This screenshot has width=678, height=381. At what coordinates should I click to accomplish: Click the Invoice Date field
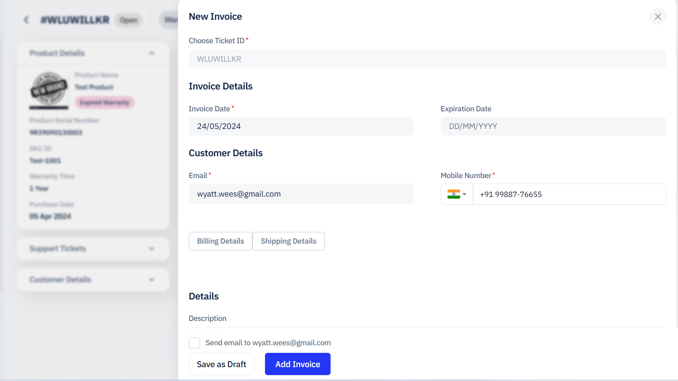[x=301, y=126]
